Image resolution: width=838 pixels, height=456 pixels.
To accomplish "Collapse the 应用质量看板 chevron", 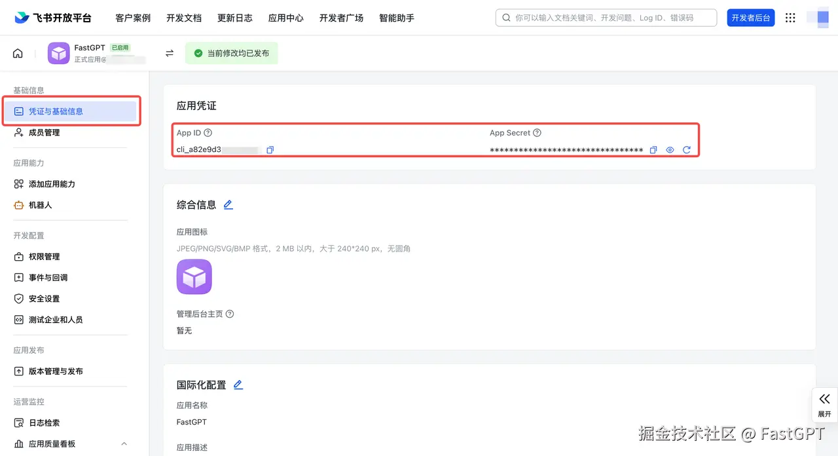I will (124, 444).
